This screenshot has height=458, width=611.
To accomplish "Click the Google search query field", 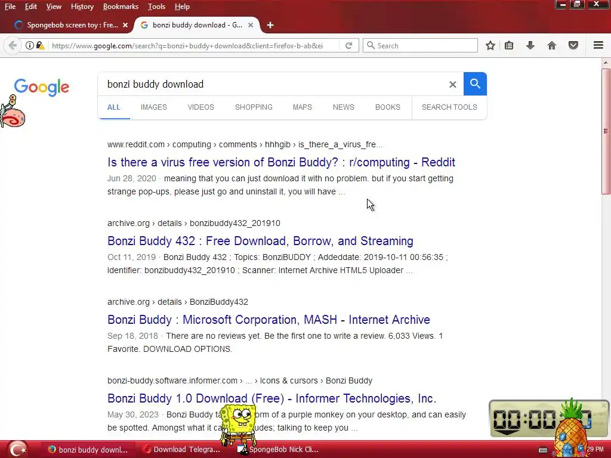I will 273,84.
